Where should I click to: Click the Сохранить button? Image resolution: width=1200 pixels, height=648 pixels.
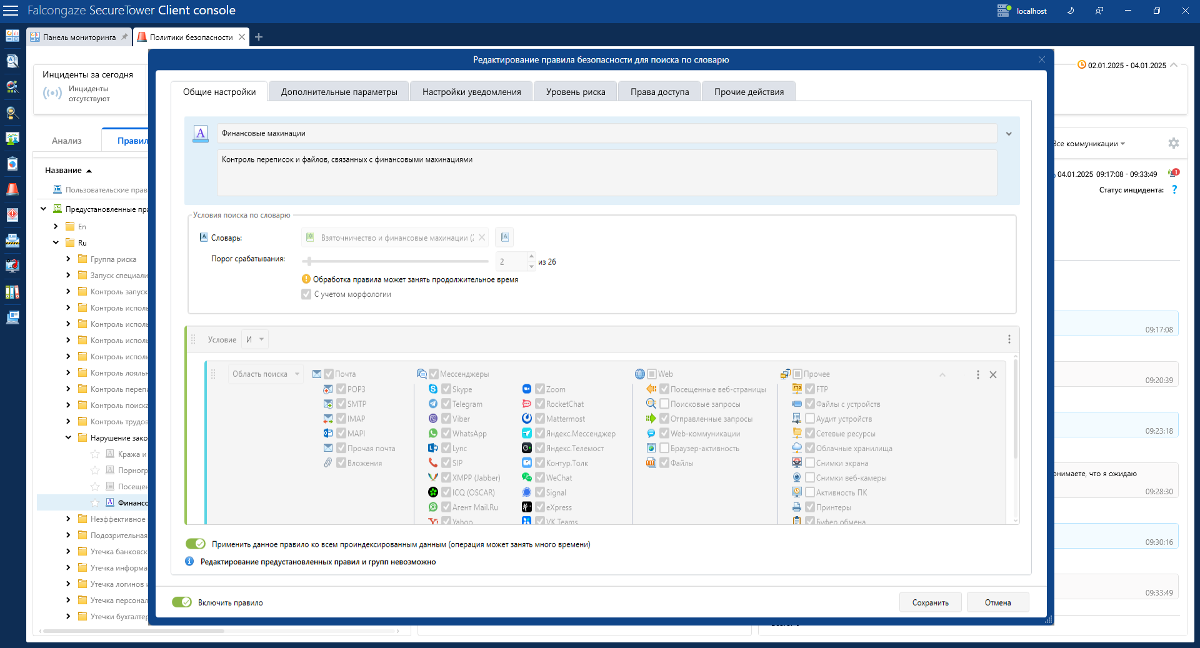pyautogui.click(x=930, y=602)
